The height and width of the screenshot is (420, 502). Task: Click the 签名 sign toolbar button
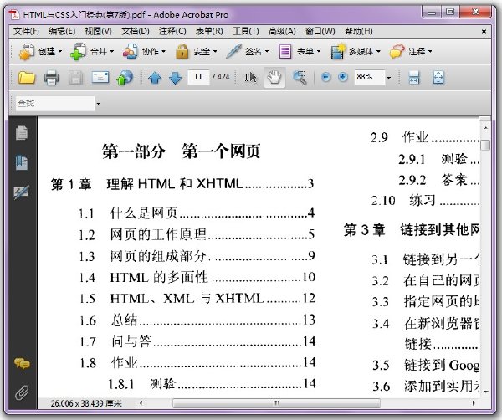248,51
